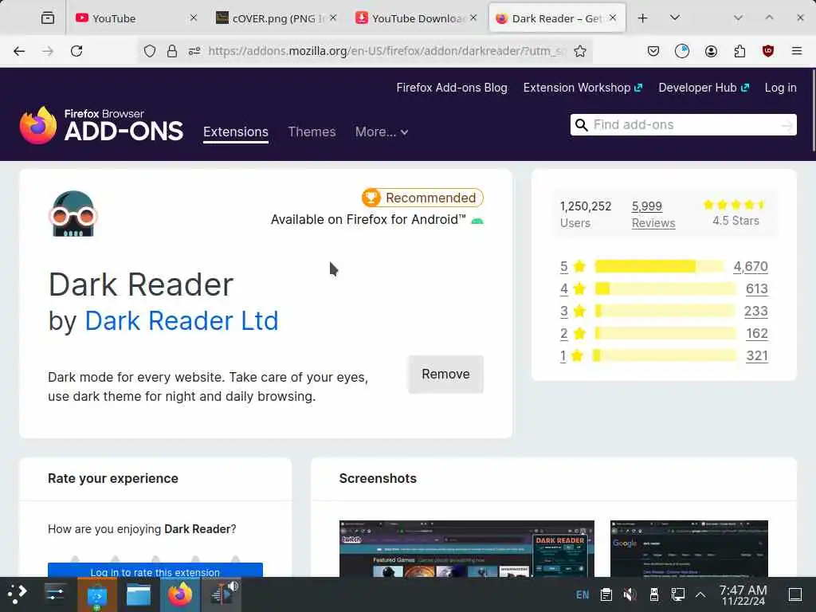The width and height of the screenshot is (816, 612).
Task: Open clipboard tray icon
Action: tap(606, 594)
